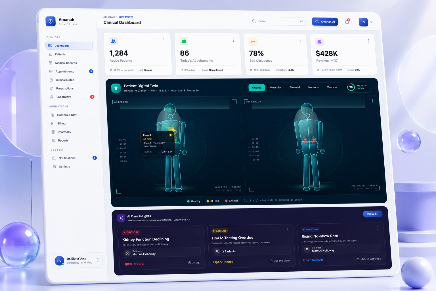Open options menu on Revenue card
This screenshot has height=291, width=436.
coord(368,41)
